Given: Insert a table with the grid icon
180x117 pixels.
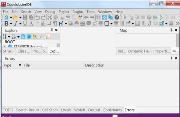Looking at the screenshot, I should tap(137, 24).
